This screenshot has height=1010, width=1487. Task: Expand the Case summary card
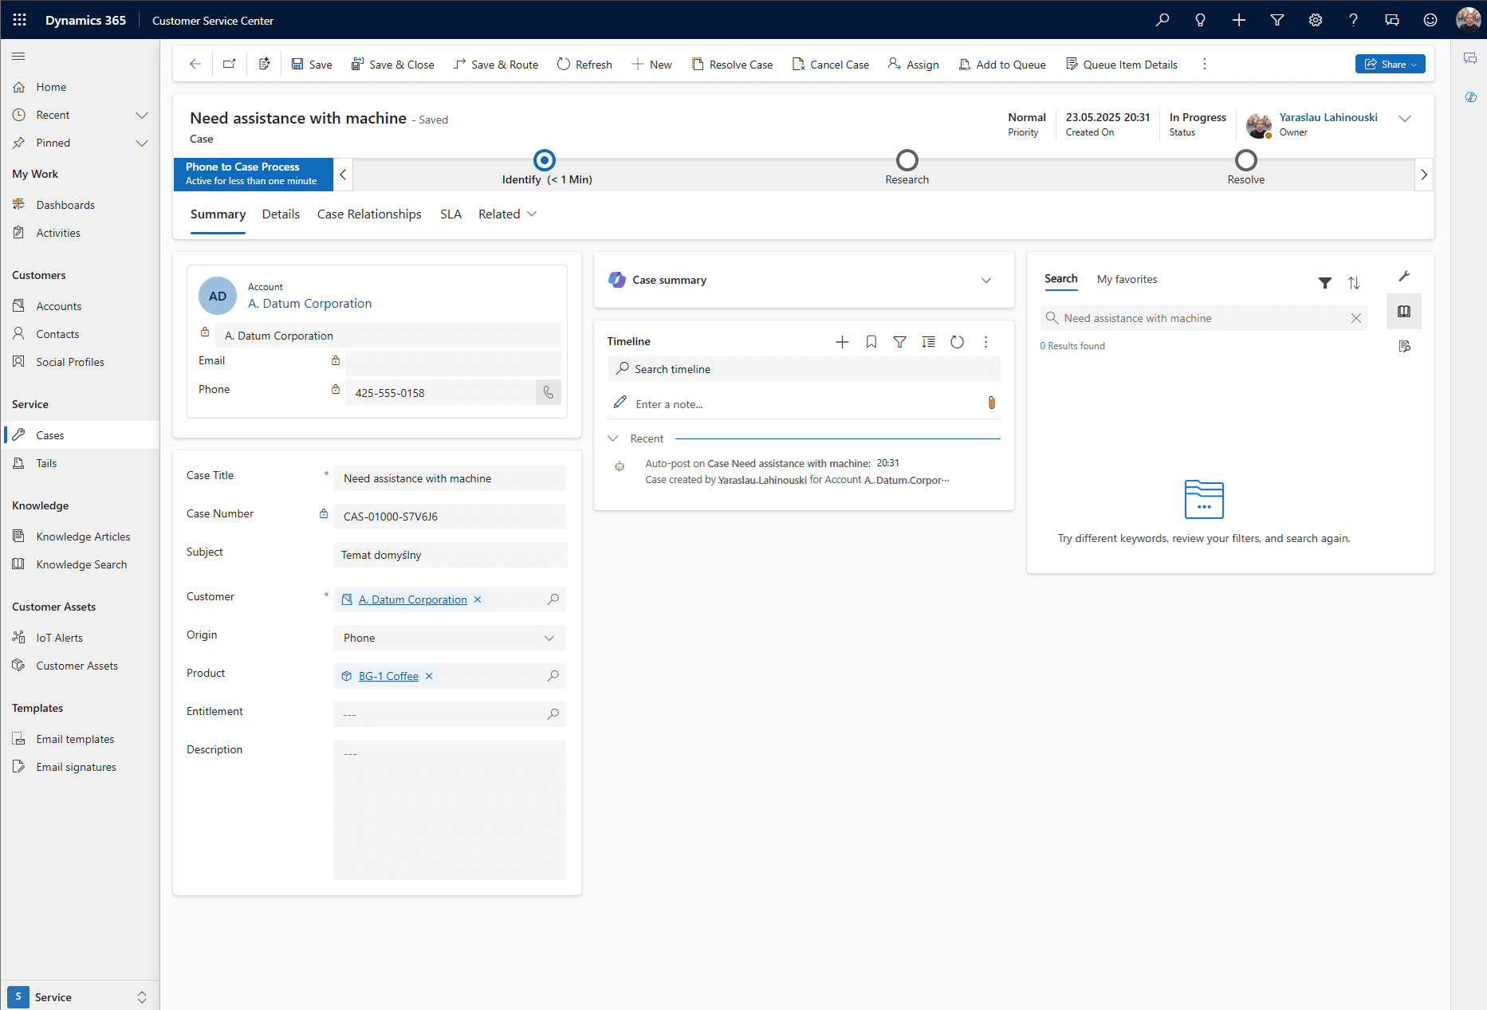pos(986,280)
